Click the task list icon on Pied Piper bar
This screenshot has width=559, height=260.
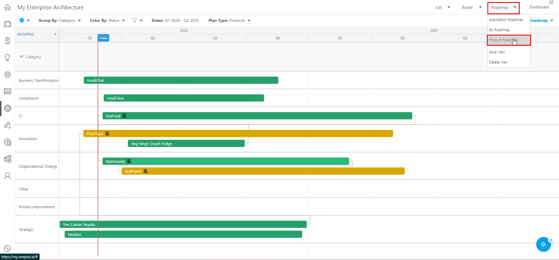click(x=107, y=134)
